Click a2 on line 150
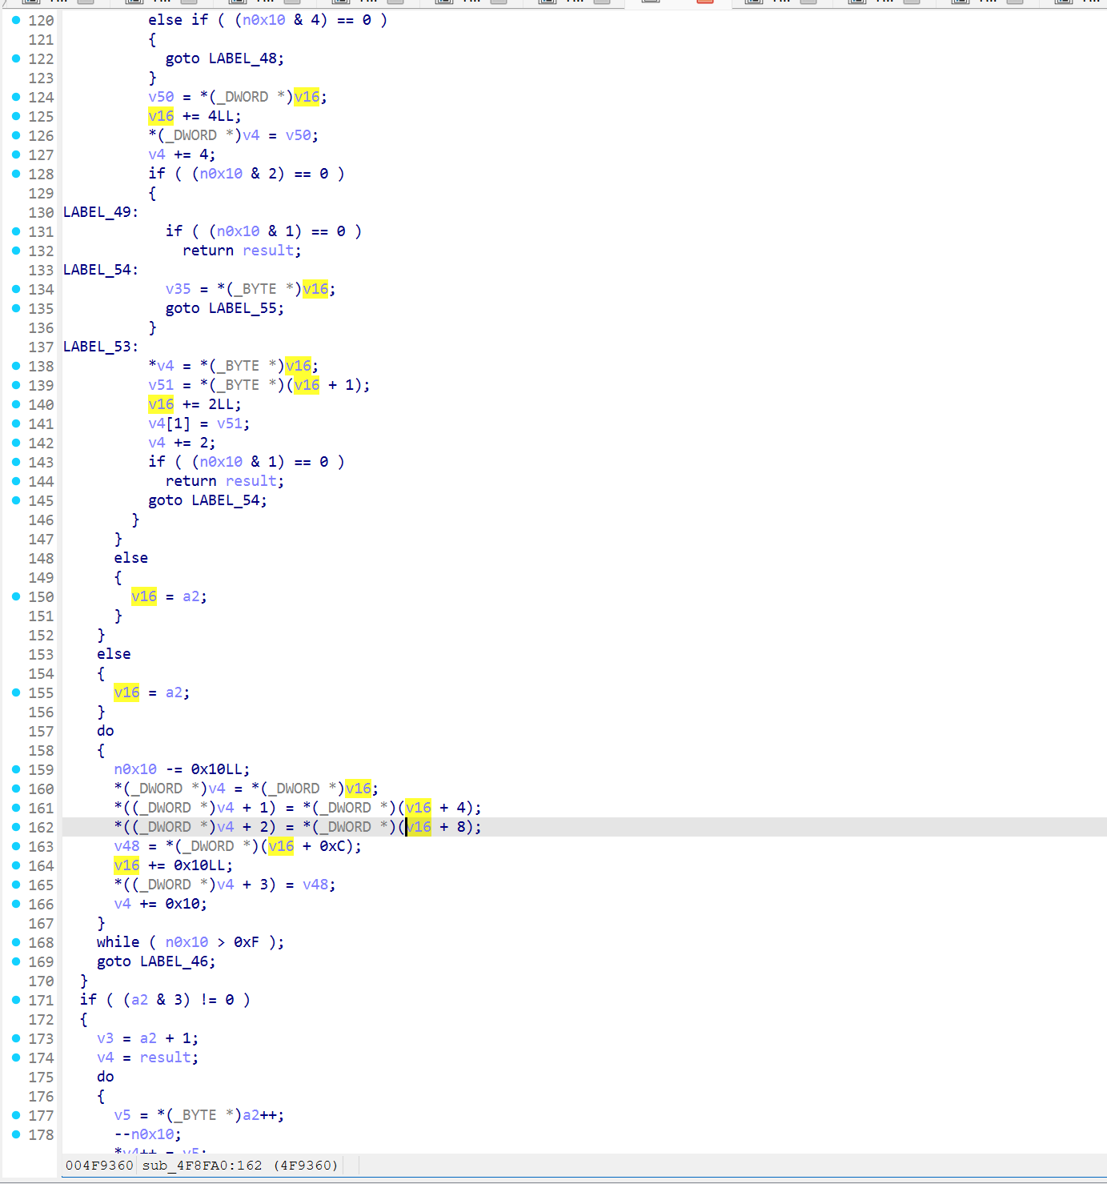The width and height of the screenshot is (1107, 1184). 191,596
